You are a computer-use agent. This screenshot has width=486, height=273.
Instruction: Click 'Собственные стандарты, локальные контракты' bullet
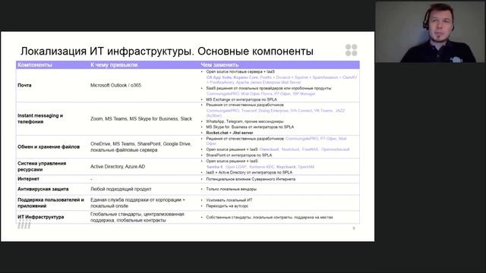point(269,218)
